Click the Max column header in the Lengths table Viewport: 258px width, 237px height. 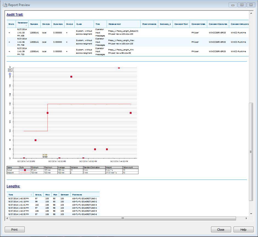[x=47, y=195]
